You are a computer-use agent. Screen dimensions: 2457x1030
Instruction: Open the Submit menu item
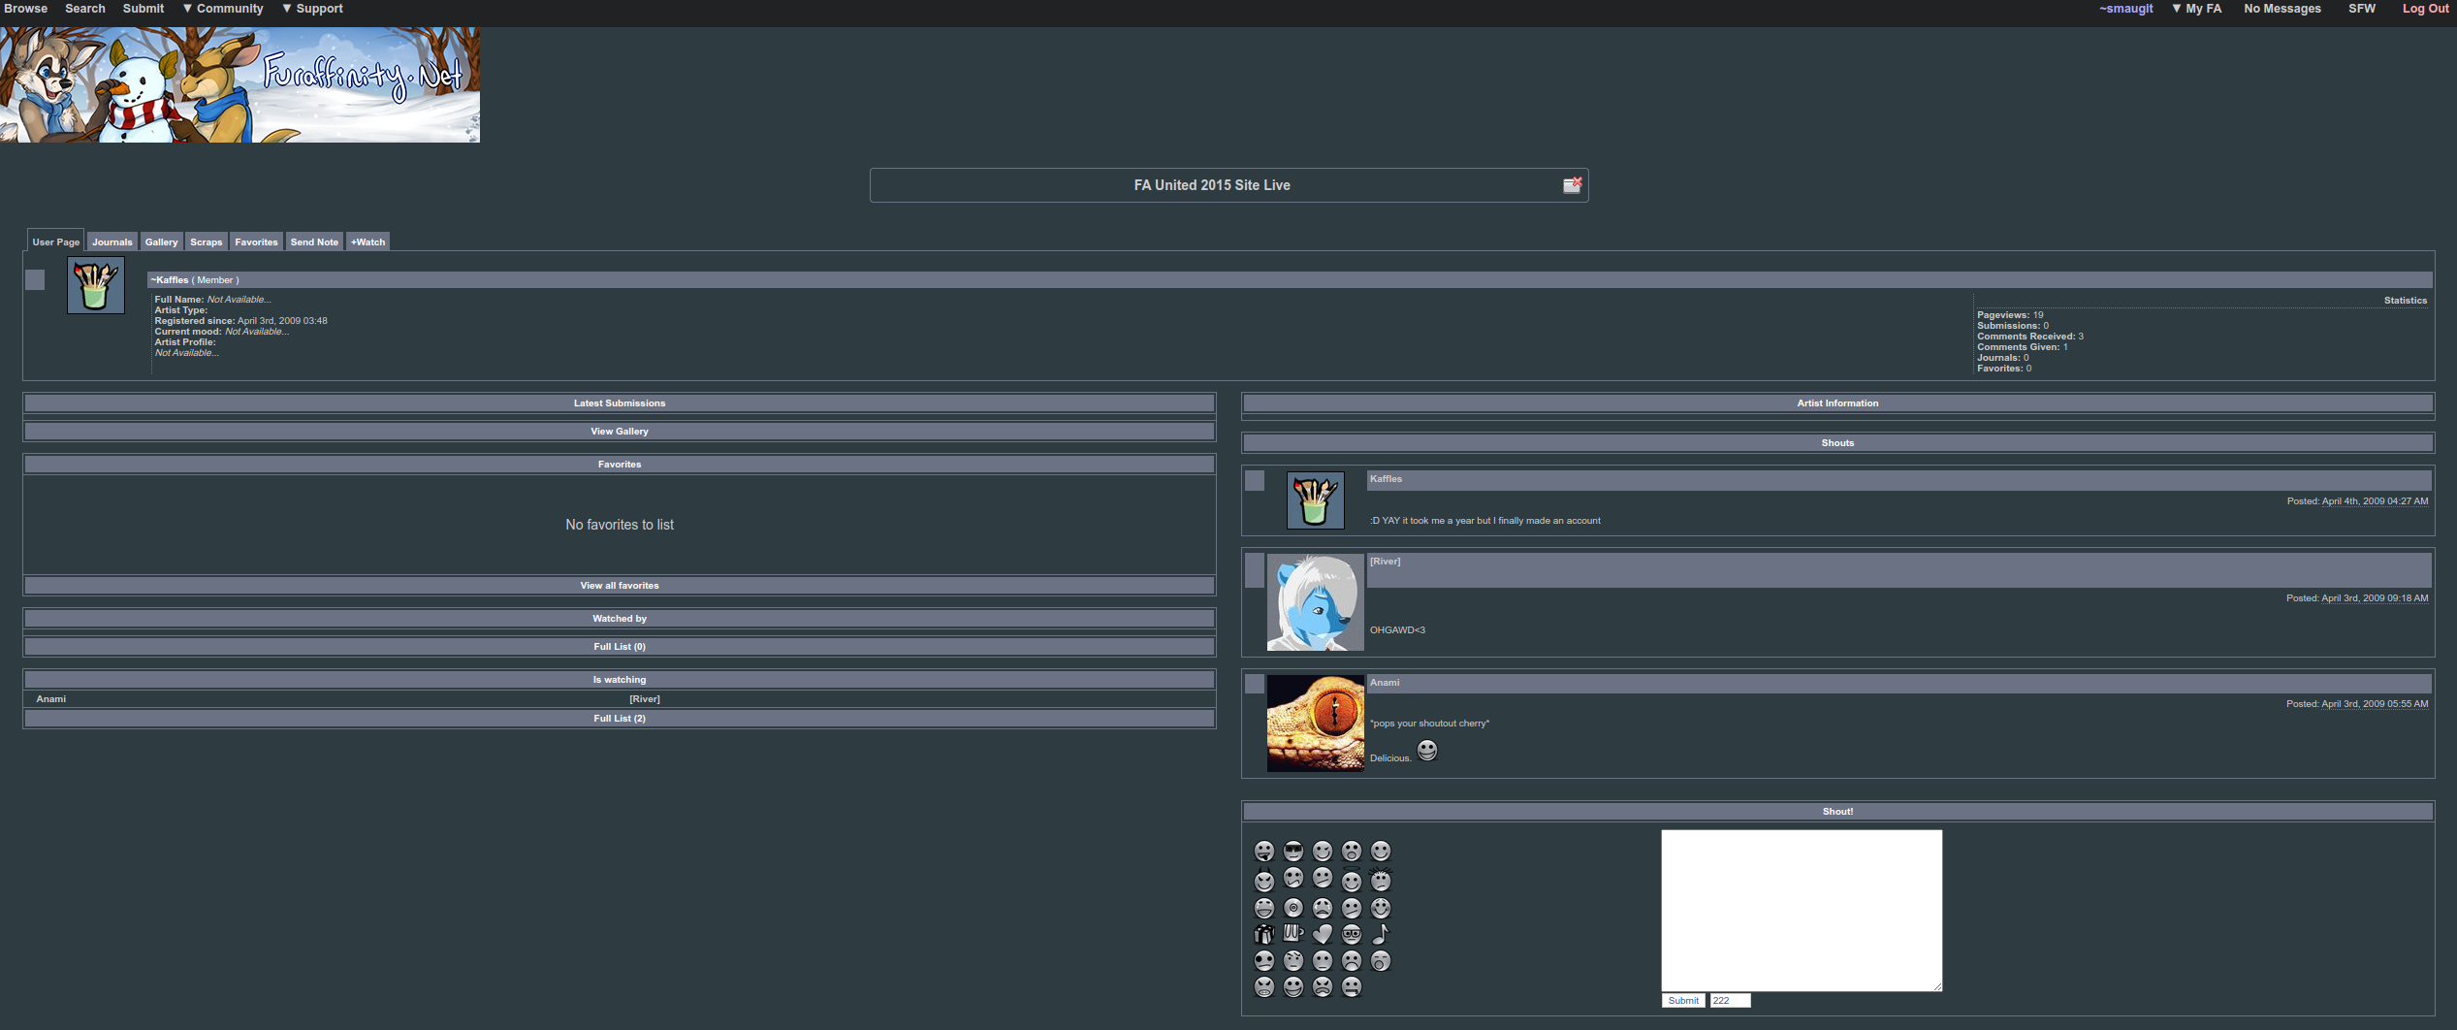coord(144,9)
